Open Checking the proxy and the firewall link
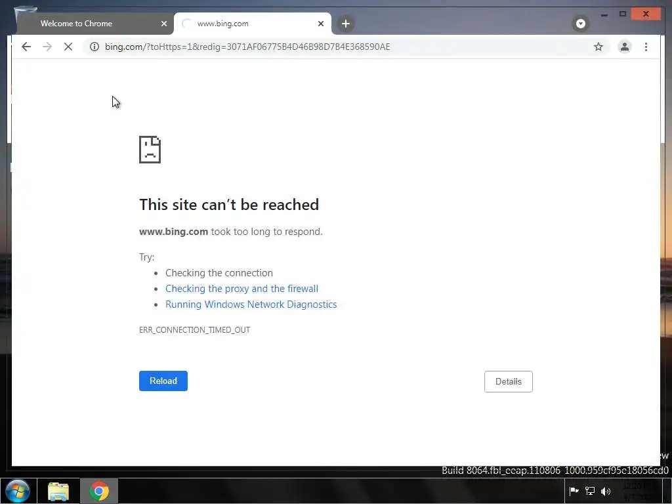This screenshot has height=504, width=672. [x=241, y=289]
